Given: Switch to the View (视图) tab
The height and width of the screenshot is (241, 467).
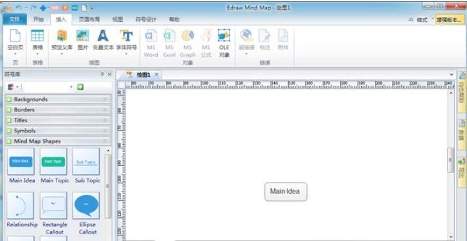Looking at the screenshot, I should click(x=118, y=19).
